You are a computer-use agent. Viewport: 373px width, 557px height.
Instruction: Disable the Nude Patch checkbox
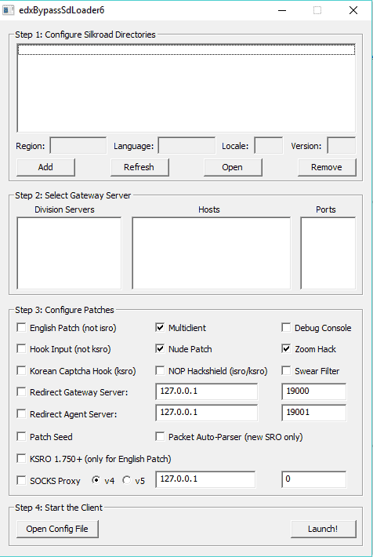pos(160,349)
